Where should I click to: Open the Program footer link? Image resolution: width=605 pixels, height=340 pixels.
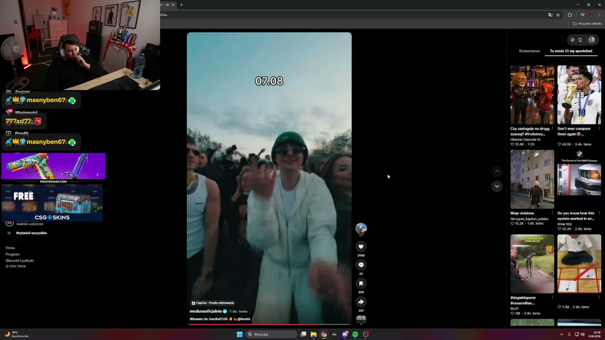pos(13,254)
